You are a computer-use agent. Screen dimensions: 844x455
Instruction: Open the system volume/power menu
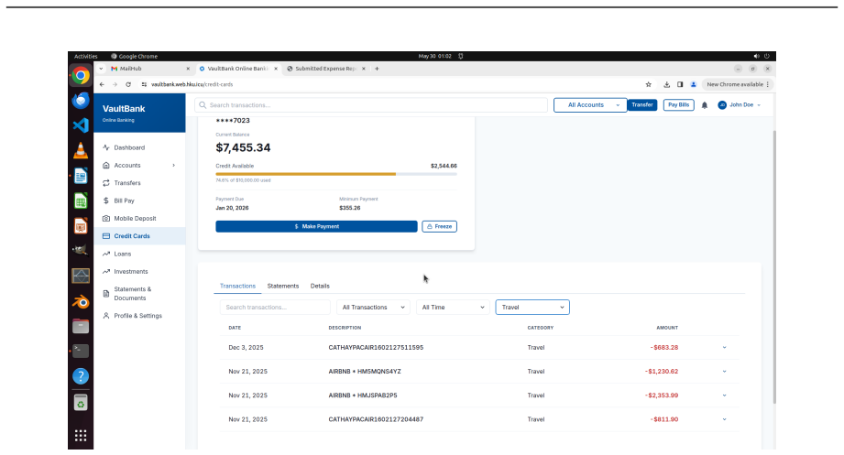pos(762,57)
